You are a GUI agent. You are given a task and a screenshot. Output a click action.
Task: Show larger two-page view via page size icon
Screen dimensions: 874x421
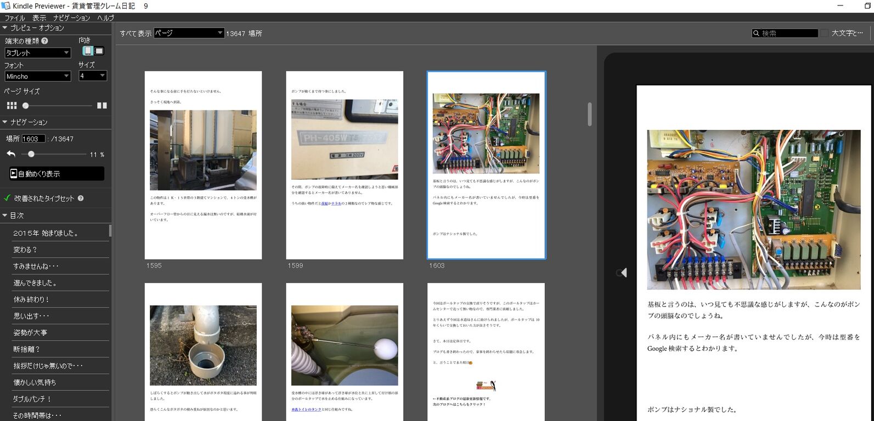click(x=102, y=105)
